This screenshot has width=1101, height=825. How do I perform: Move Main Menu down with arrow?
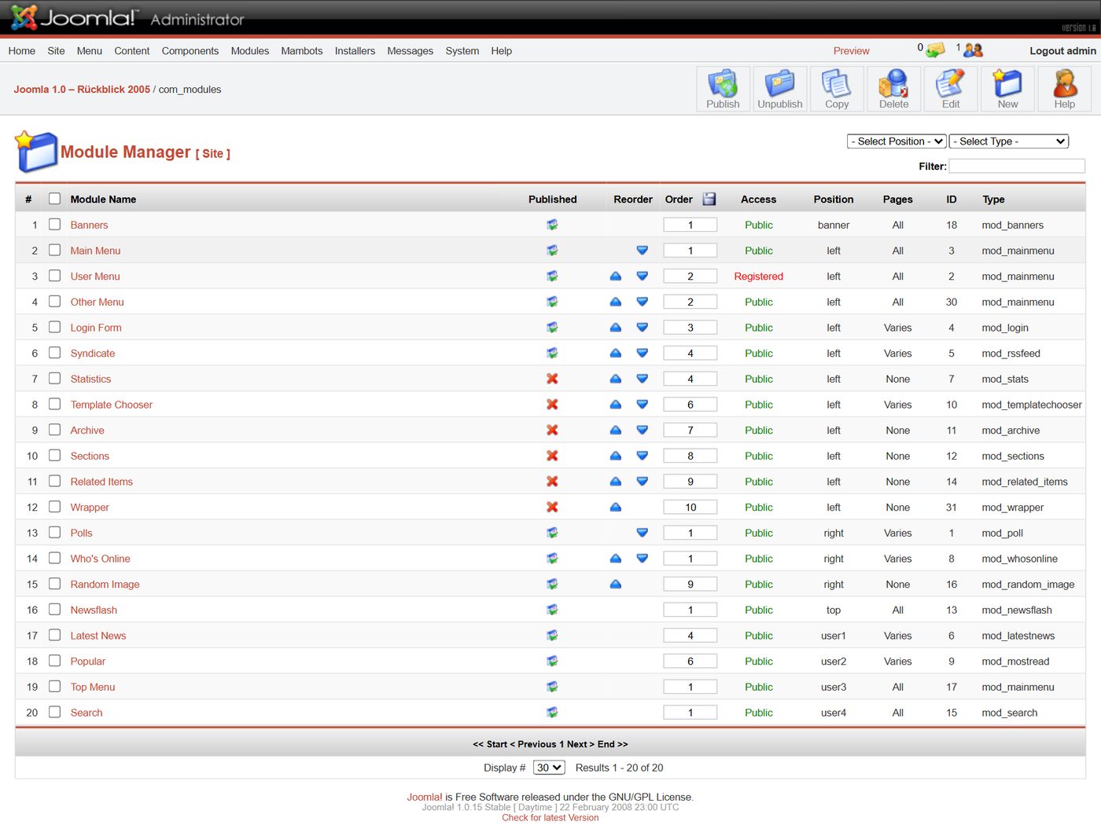pyautogui.click(x=643, y=251)
